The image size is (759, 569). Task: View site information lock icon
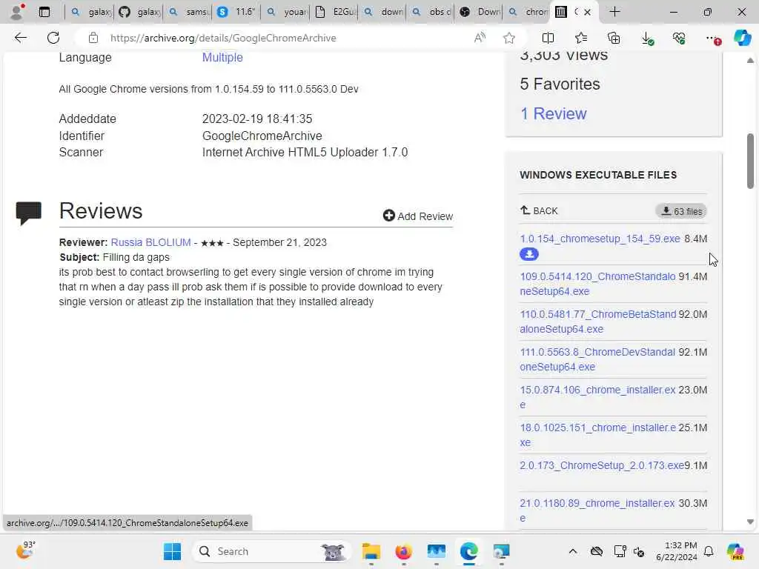point(93,38)
